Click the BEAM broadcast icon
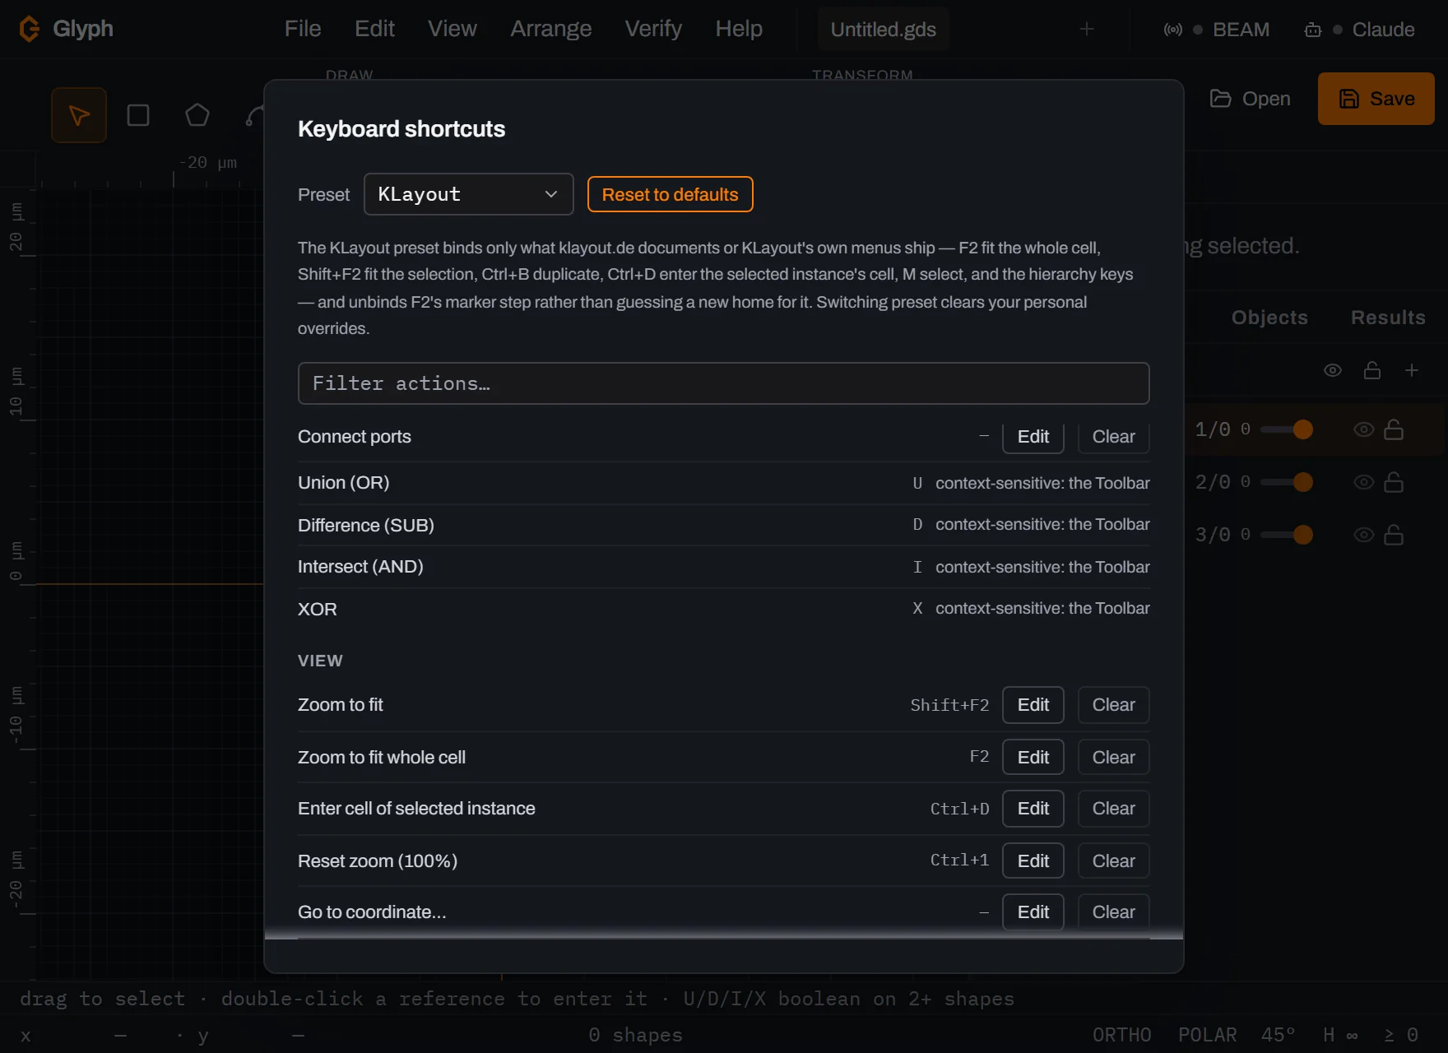The height and width of the screenshot is (1053, 1448). [1173, 30]
